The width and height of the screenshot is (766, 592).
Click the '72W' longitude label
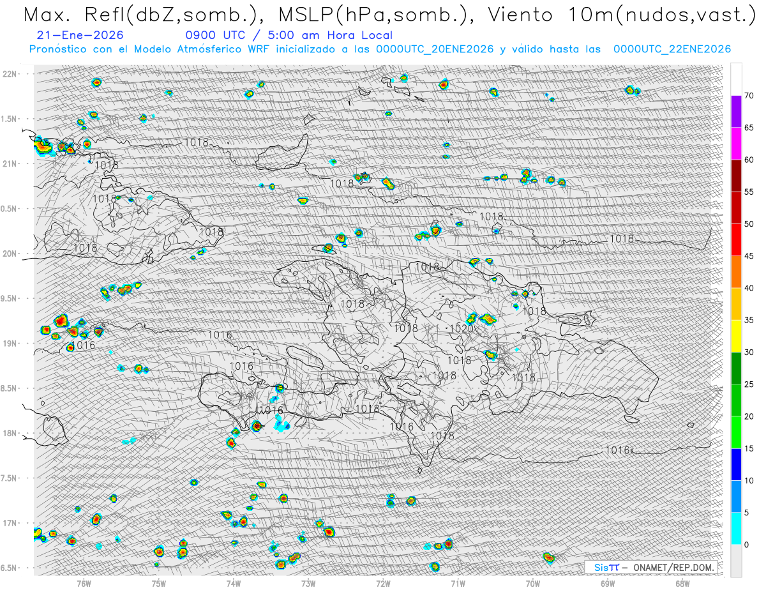pos(383,583)
